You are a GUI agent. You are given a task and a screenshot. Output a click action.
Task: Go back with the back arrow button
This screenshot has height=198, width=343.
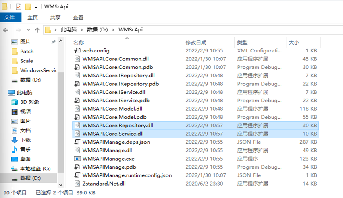[6, 30]
